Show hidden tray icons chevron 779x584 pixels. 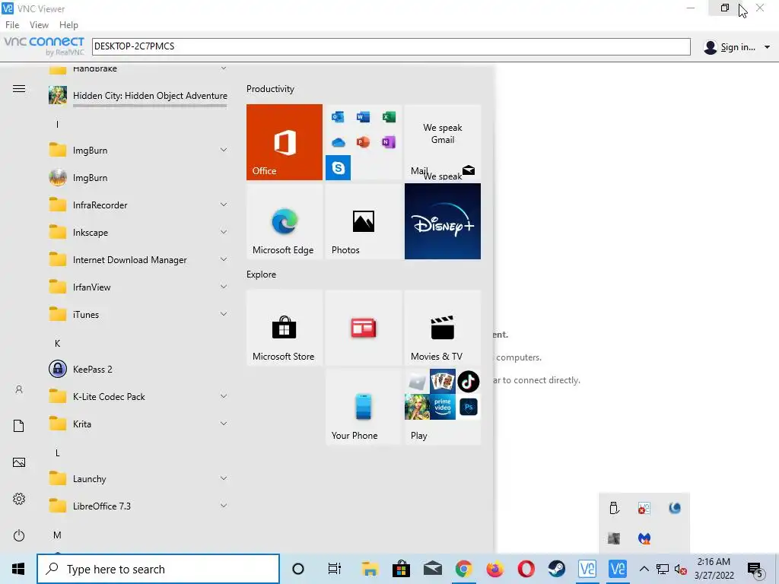(644, 569)
